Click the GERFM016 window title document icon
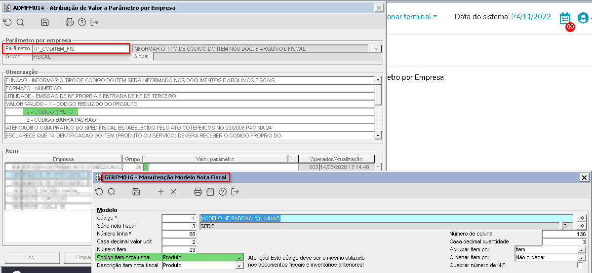Viewport: 592px width, 273px height. tap(99, 177)
